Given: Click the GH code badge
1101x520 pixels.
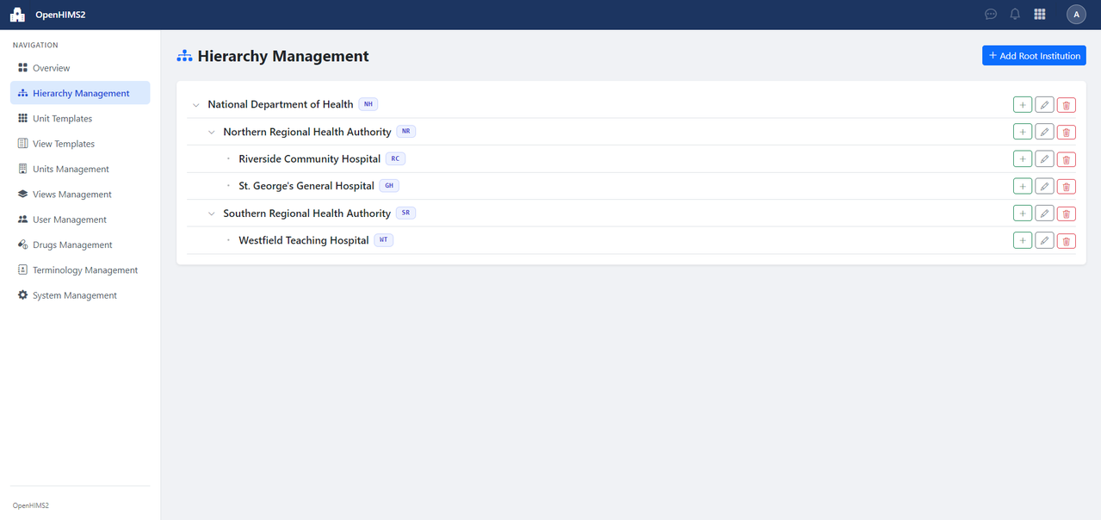Looking at the screenshot, I should [x=389, y=186].
